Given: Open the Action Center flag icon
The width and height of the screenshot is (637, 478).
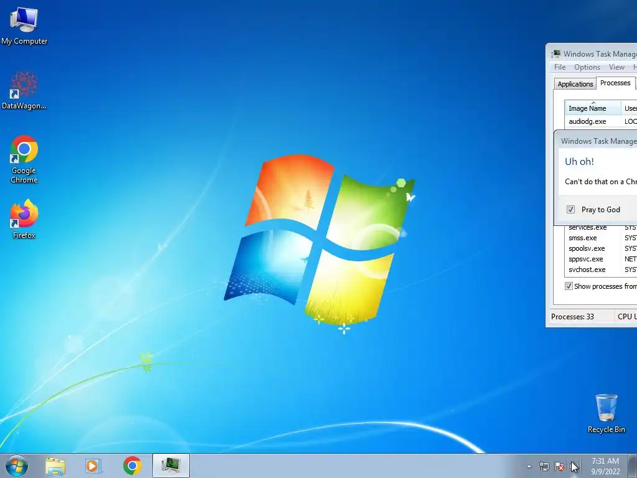Looking at the screenshot, I should pos(559,466).
